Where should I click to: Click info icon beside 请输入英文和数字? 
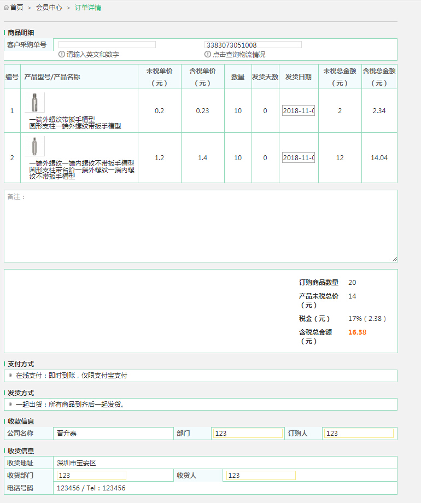click(62, 54)
